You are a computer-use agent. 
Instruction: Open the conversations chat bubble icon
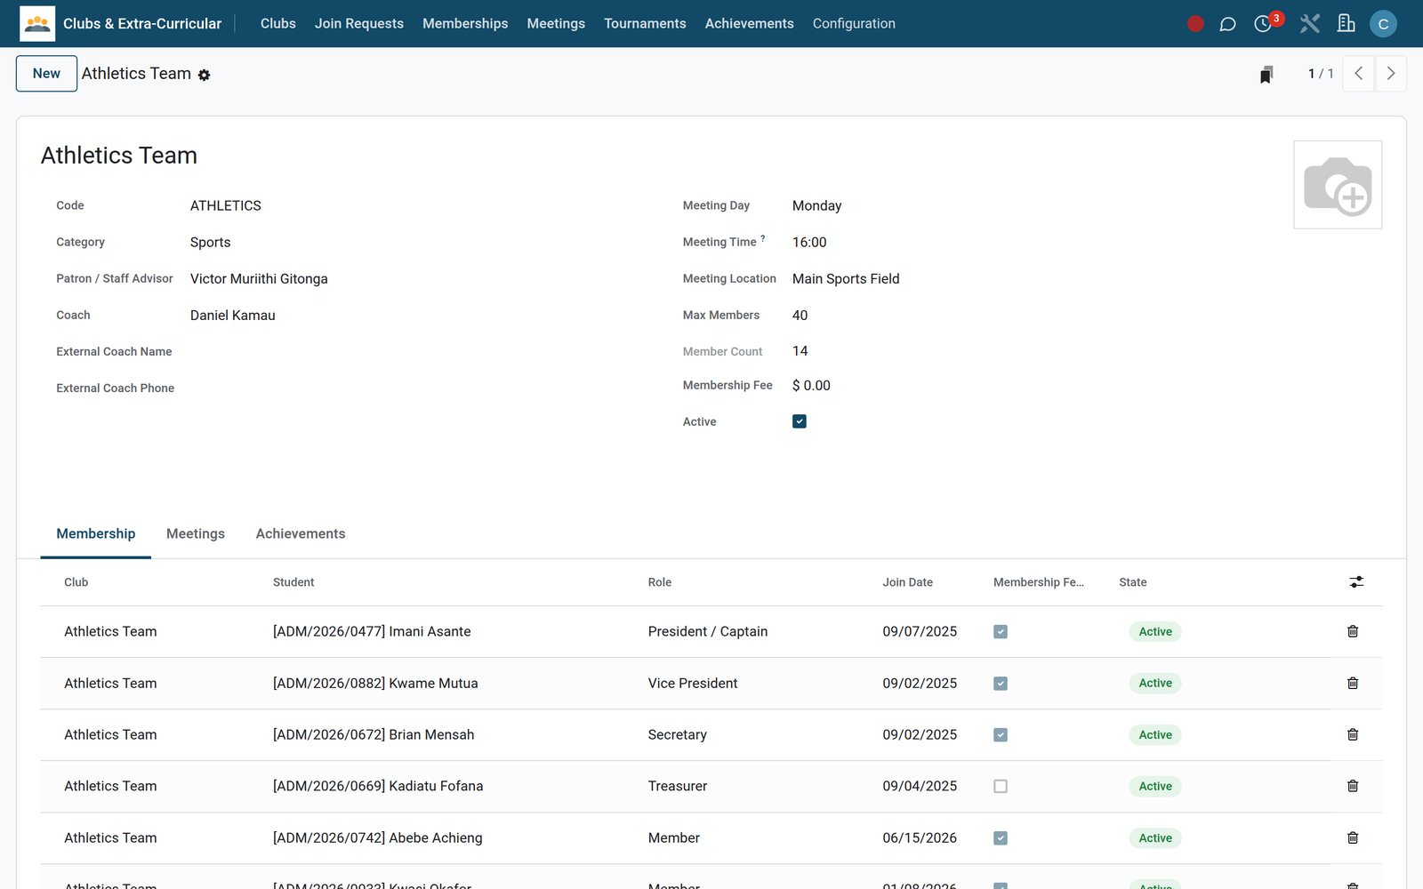[x=1227, y=24]
